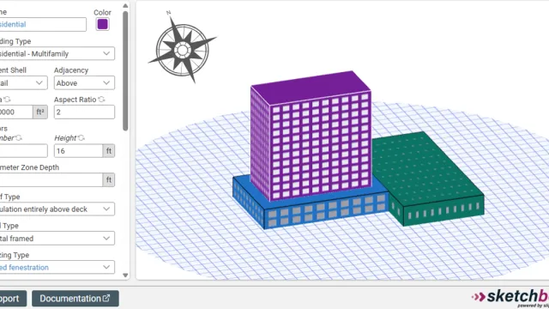Image resolution: width=549 pixels, height=309 pixels.
Task: Click the Sketchbox logo
Action: 510,298
